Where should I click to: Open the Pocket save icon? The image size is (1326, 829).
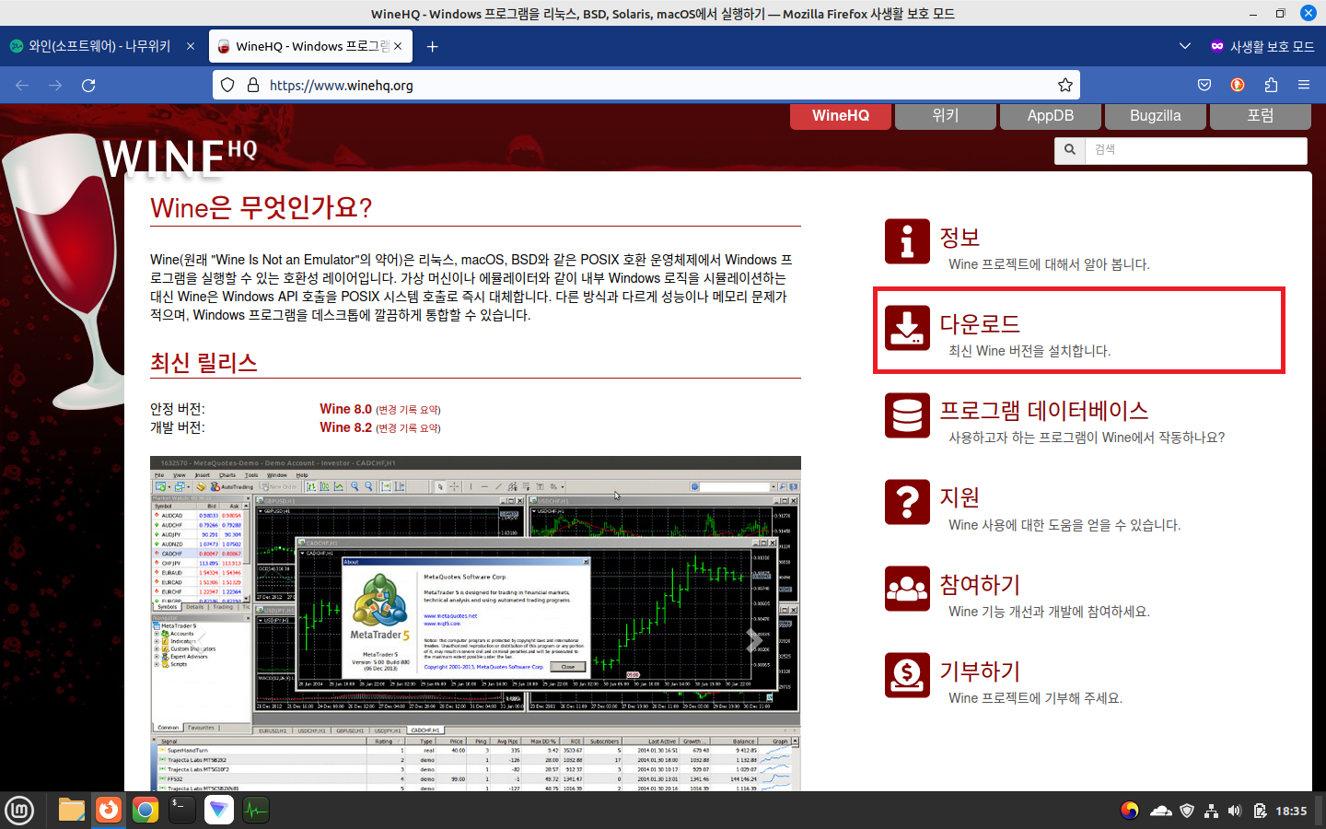click(1204, 85)
